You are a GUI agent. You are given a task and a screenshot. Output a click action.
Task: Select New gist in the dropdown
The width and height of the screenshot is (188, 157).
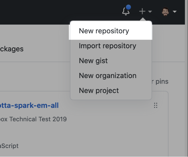pos(93,61)
